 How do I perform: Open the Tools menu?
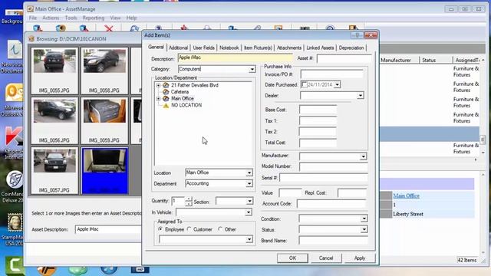click(x=71, y=18)
